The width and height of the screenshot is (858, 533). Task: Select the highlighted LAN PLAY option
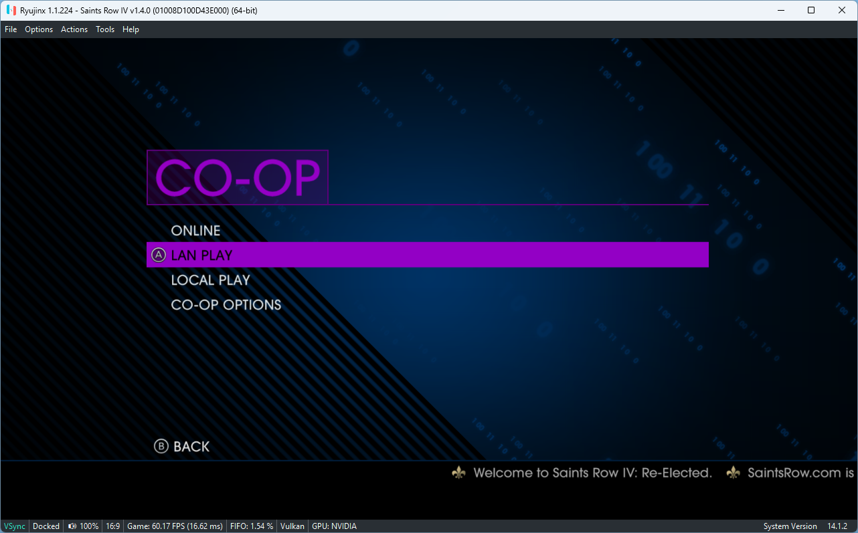(428, 255)
